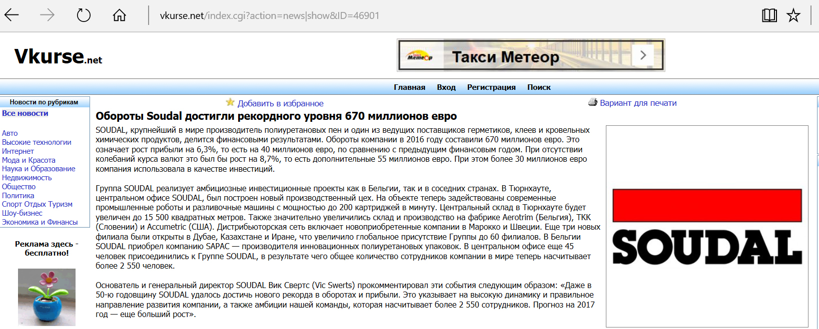Image resolution: width=819 pixels, height=329 pixels.
Task: Open the Интернет news category
Action: 18,151
